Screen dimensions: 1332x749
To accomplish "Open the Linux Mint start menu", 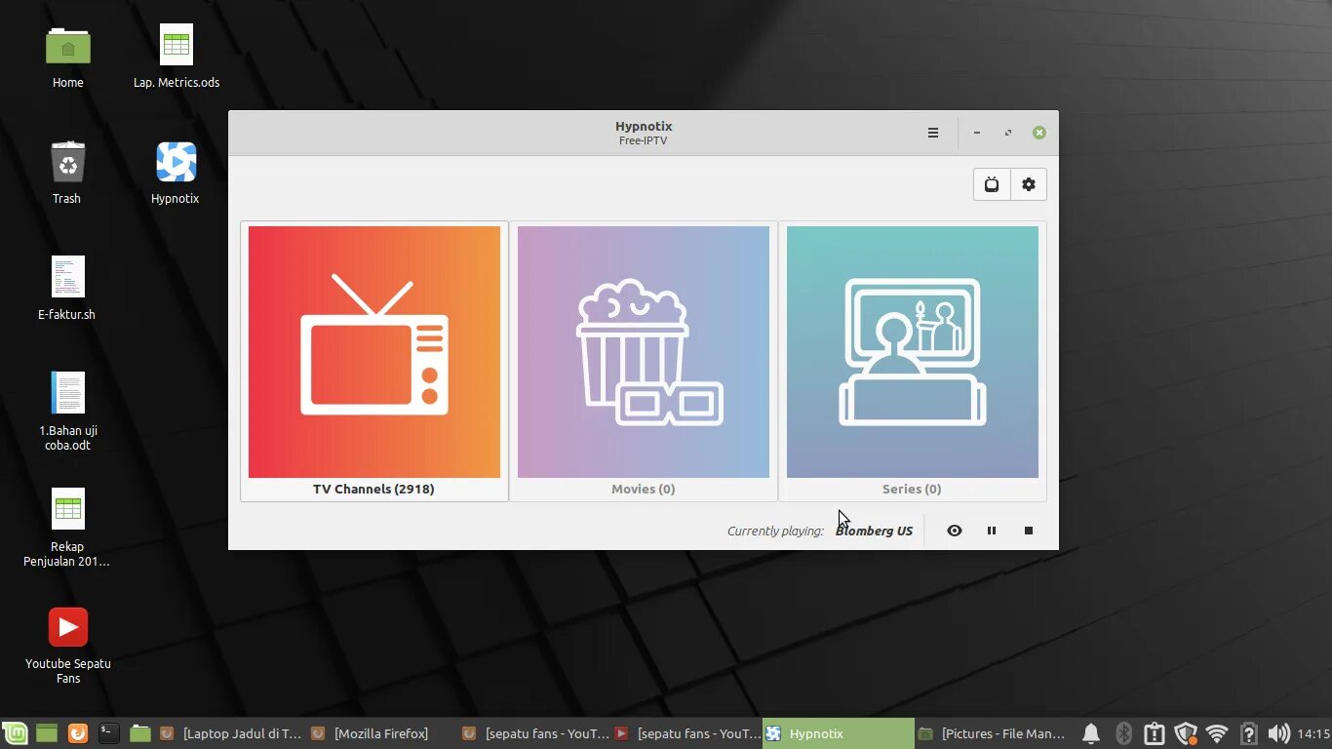I will [x=15, y=733].
